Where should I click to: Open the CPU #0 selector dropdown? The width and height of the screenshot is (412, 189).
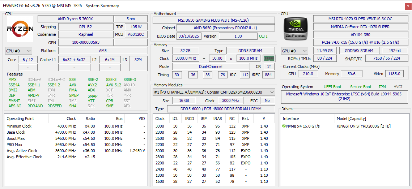tap(19, 51)
